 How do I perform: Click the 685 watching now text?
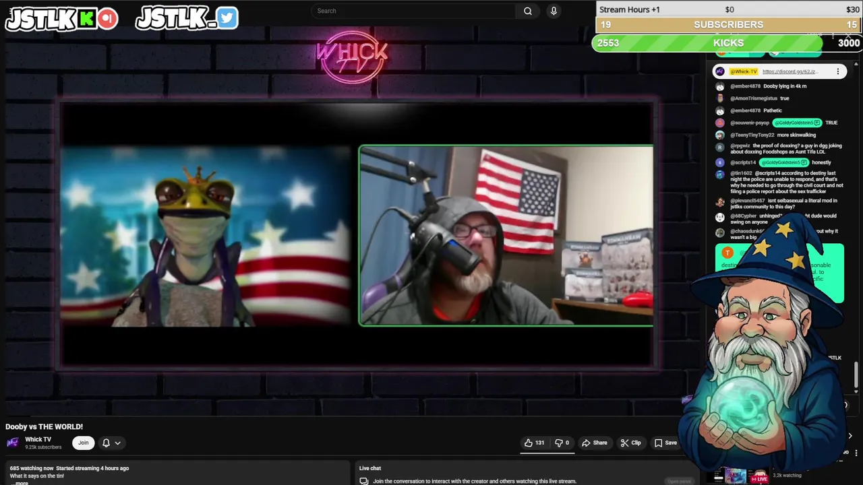tap(32, 468)
